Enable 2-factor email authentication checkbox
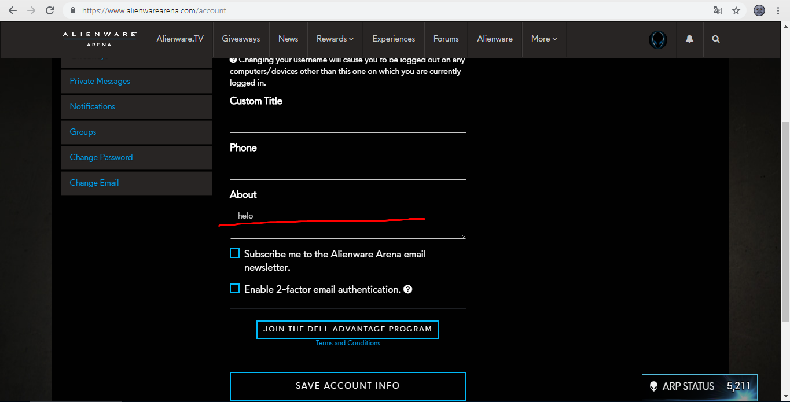This screenshot has width=790, height=402. coord(234,289)
